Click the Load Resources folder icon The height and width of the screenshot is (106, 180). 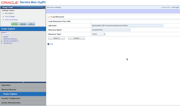pyautogui.click(x=49, y=17)
